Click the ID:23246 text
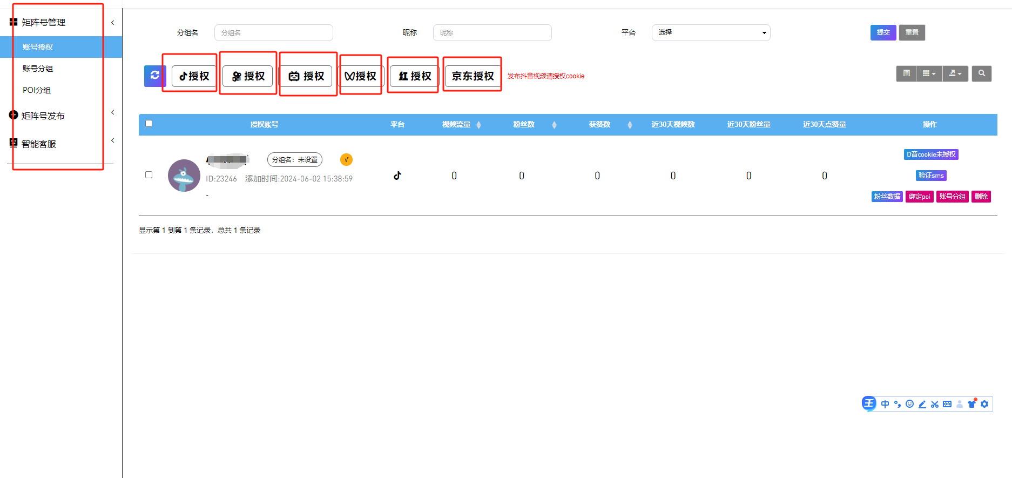Screen dimensions: 1012x478 coord(221,179)
